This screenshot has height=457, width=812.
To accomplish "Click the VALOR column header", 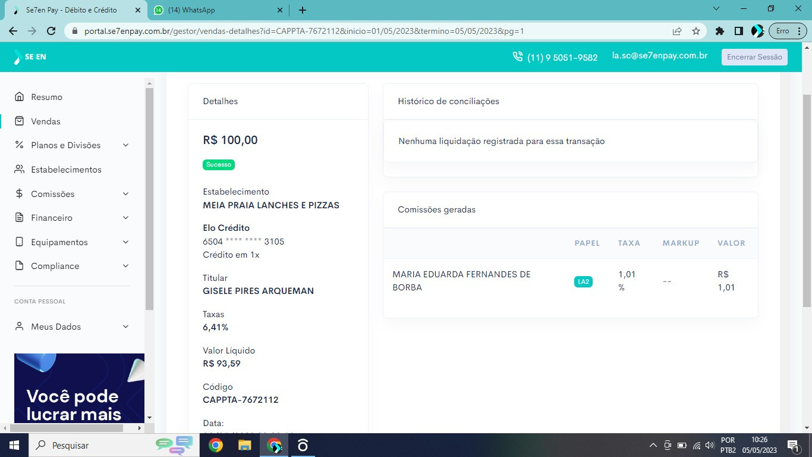I will pos(731,243).
